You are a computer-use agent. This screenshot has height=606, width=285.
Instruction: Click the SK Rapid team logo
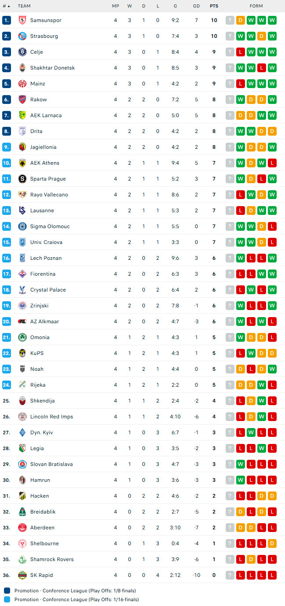(22, 575)
